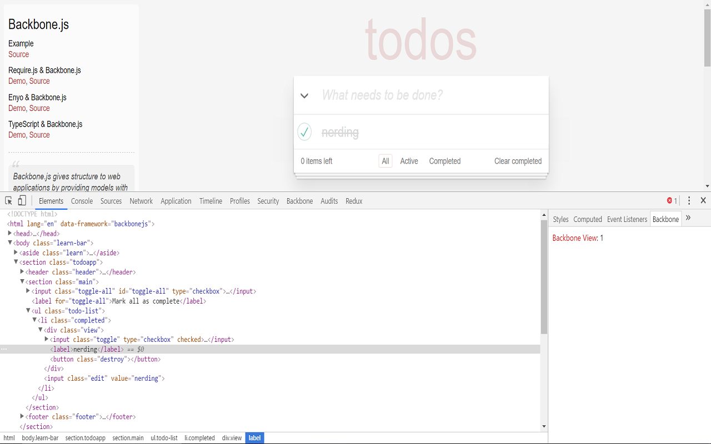Open the Backbone DevTools panel
Viewport: 711px width, 444px height.
point(299,201)
